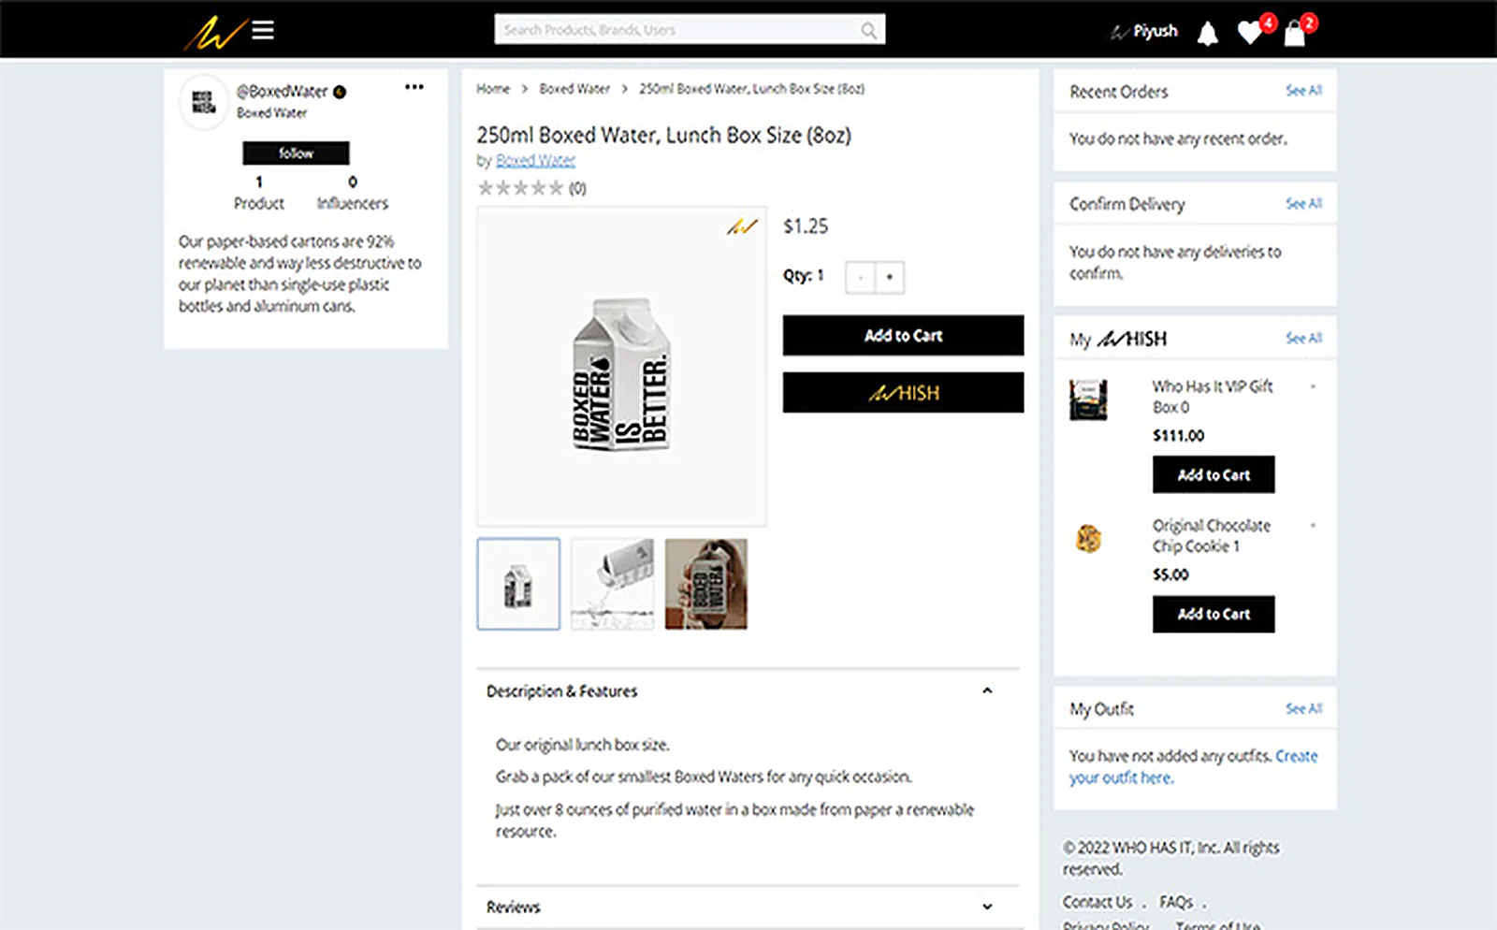Decrease quantity with minus button

(860, 277)
